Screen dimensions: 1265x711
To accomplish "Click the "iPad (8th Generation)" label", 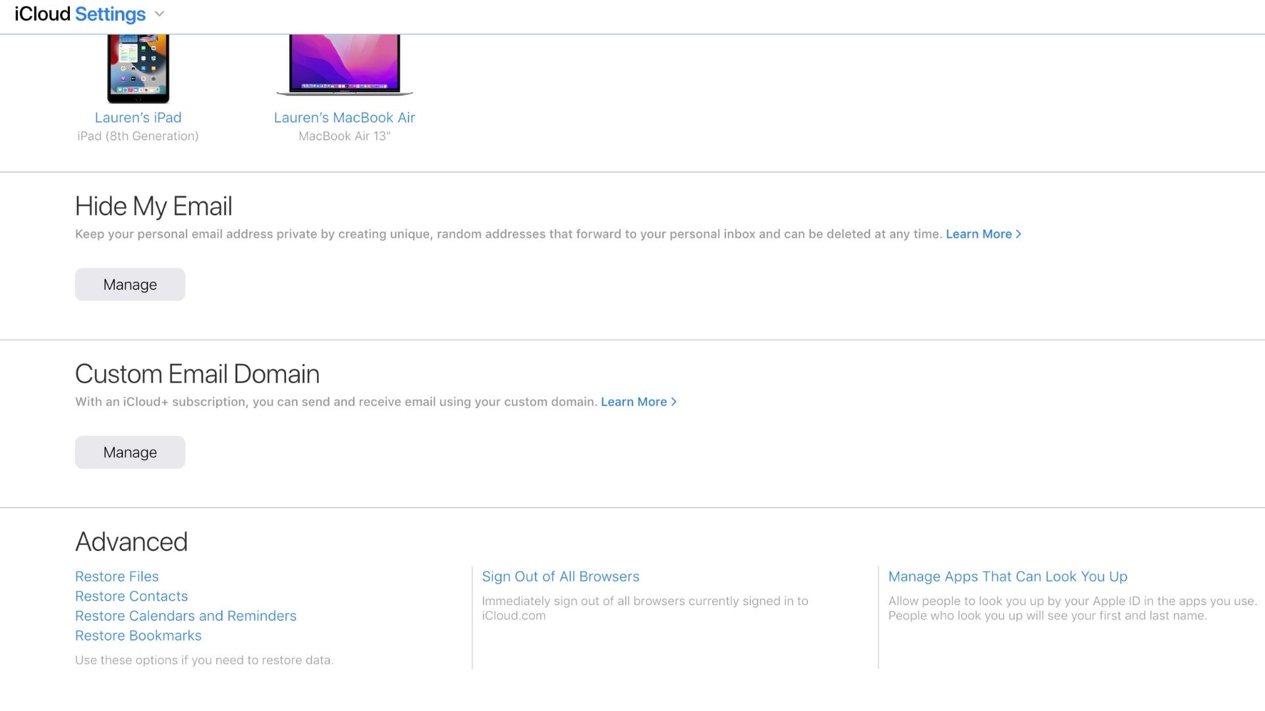I will (x=138, y=136).
